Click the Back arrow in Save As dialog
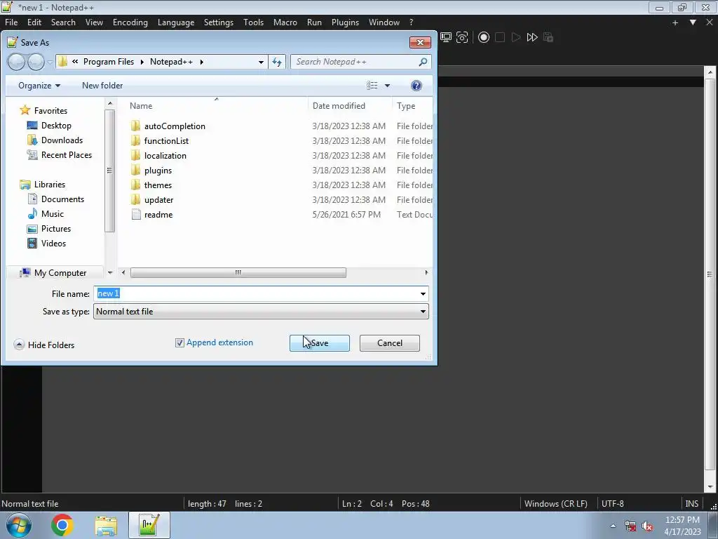 17,62
